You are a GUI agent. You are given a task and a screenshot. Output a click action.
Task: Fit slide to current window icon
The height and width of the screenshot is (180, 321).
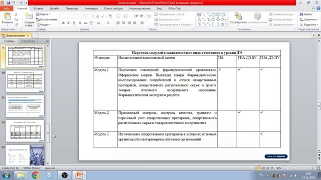tap(317, 168)
